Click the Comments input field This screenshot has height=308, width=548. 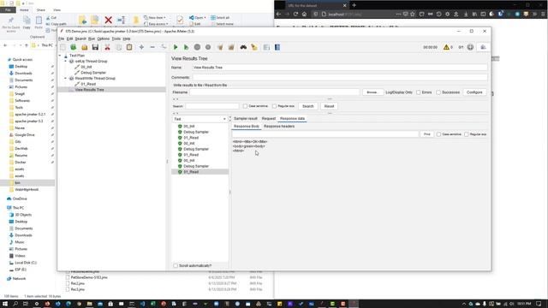(340, 77)
